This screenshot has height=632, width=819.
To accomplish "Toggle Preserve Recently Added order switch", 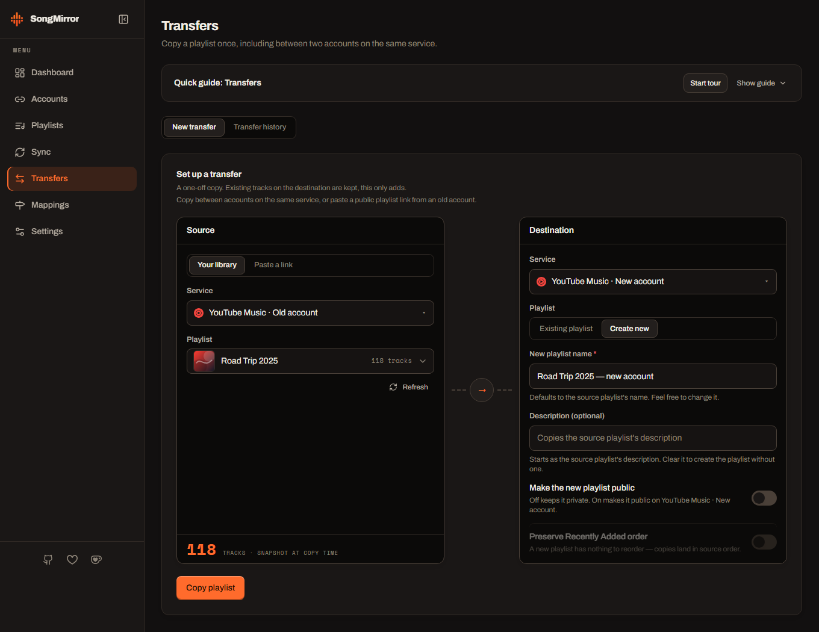I will click(764, 542).
